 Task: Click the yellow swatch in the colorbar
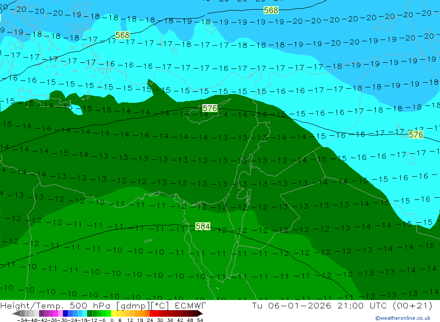(x=113, y=313)
